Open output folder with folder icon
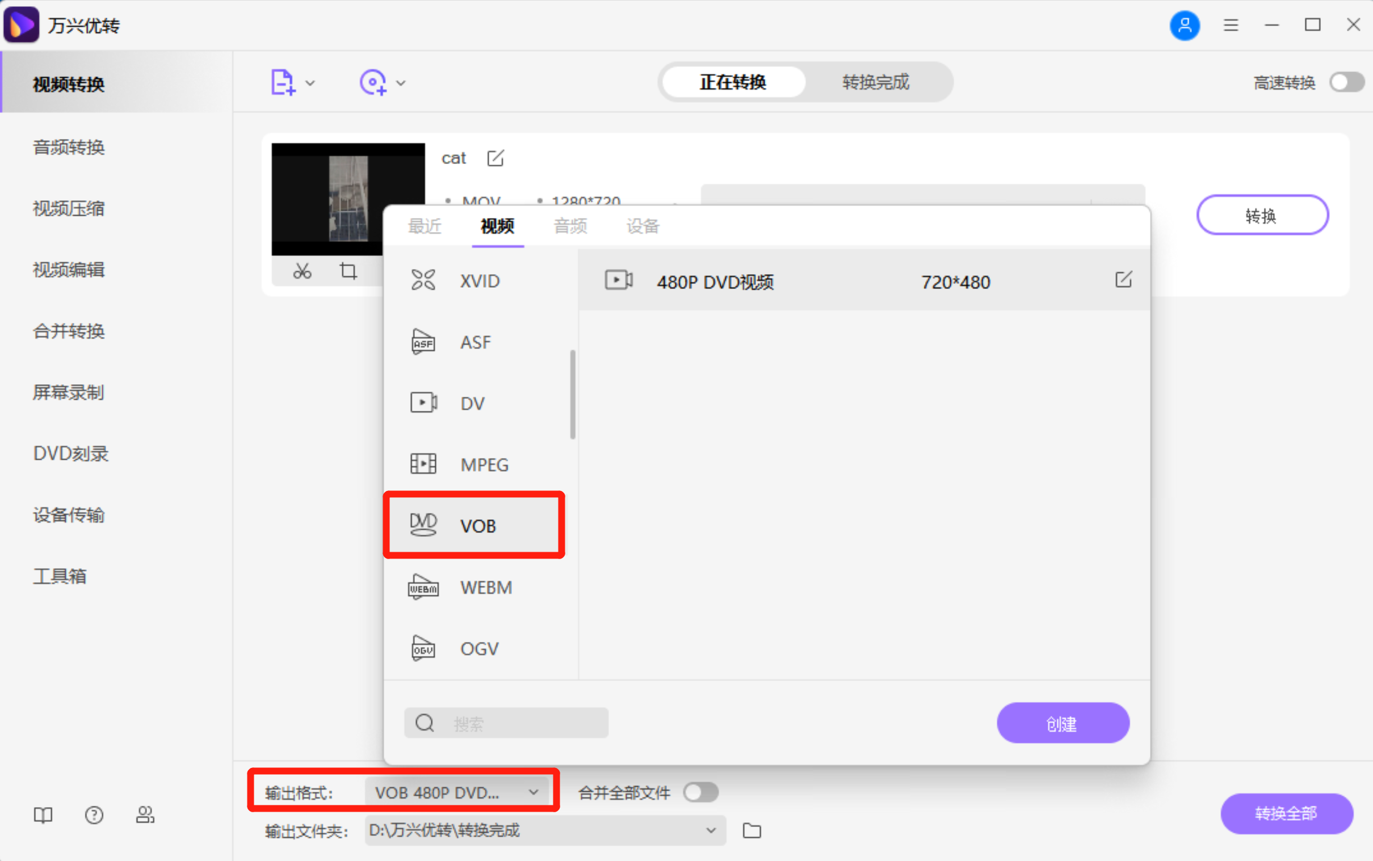Image resolution: width=1373 pixels, height=861 pixels. tap(751, 830)
